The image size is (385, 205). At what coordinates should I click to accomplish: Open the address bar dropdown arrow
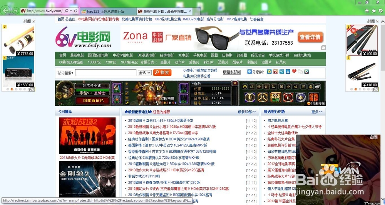point(71,11)
